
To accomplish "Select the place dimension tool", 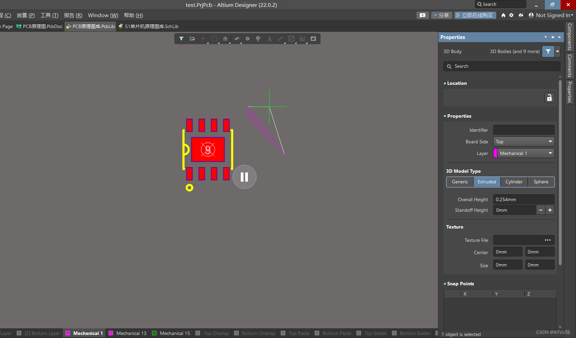I will pyautogui.click(x=302, y=39).
